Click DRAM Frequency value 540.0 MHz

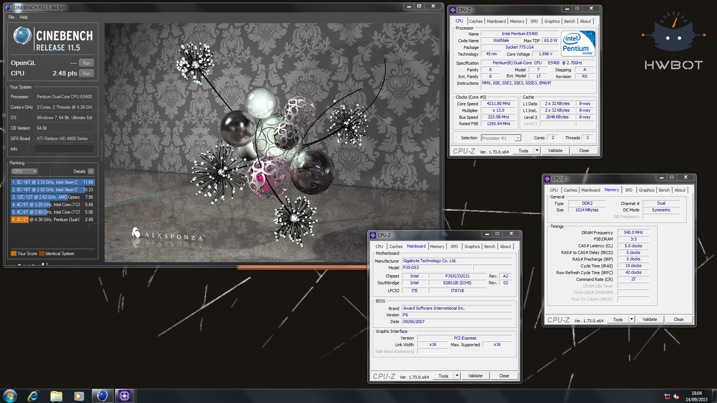point(633,232)
